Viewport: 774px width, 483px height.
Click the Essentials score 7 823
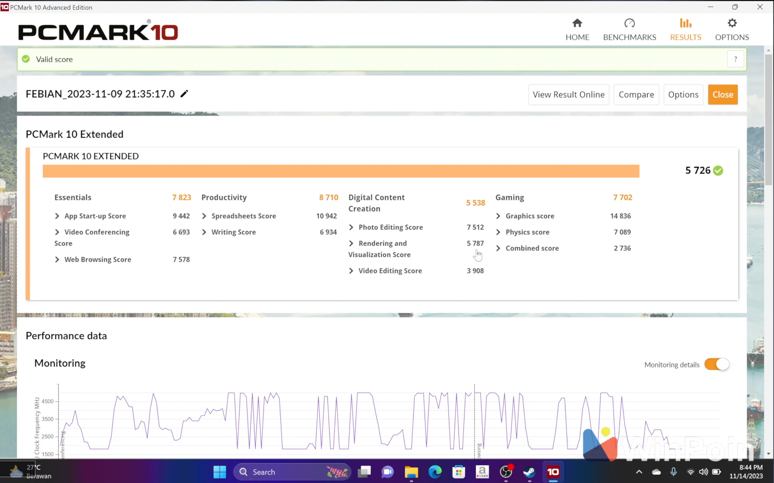pos(181,197)
